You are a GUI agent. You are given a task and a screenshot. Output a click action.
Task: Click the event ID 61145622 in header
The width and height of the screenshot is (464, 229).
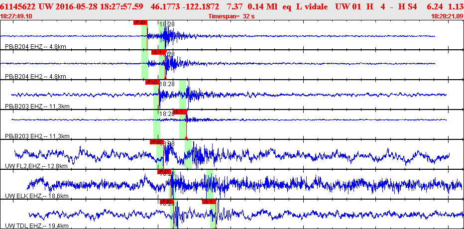tap(17, 6)
